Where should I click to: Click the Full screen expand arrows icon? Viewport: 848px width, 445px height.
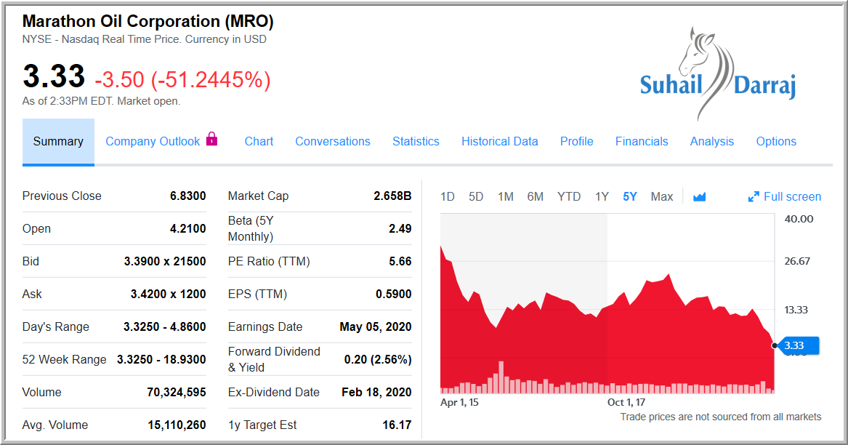click(x=754, y=197)
